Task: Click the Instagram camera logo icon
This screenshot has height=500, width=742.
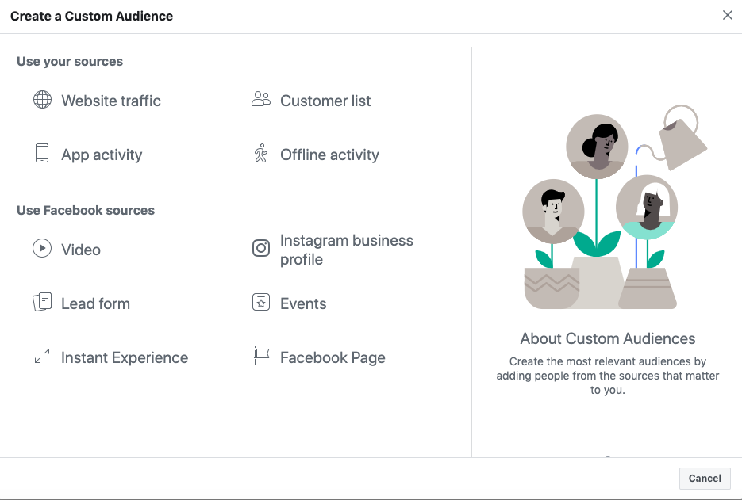Action: click(x=261, y=248)
